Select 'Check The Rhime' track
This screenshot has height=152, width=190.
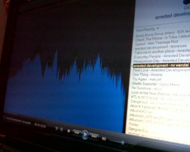coord(162,38)
